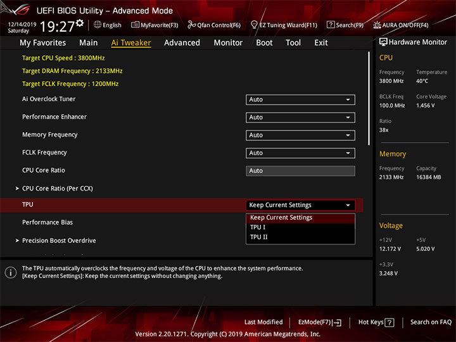Click the Search(F9) question icon
456x342 pixels.
pos(331,25)
